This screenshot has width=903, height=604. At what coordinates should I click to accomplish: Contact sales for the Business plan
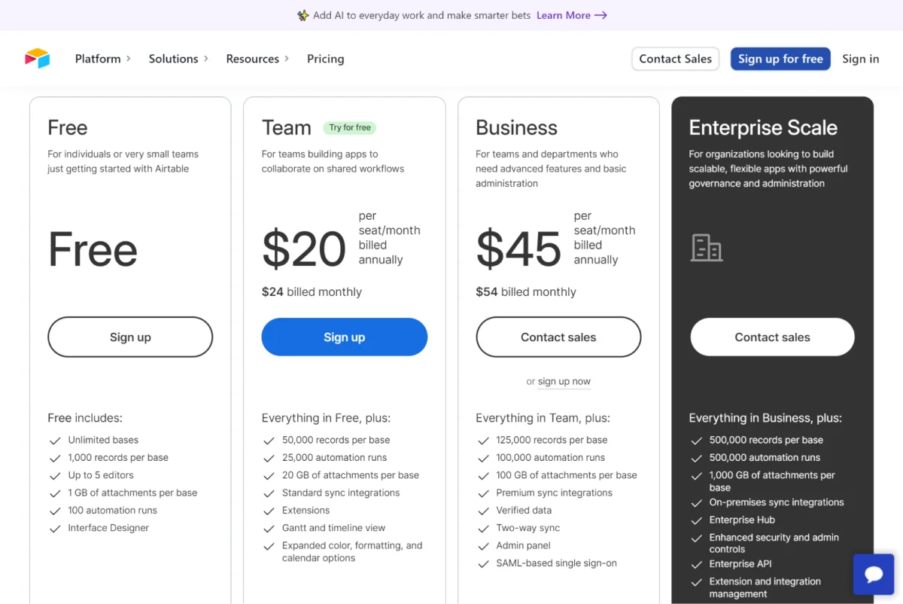click(x=558, y=337)
